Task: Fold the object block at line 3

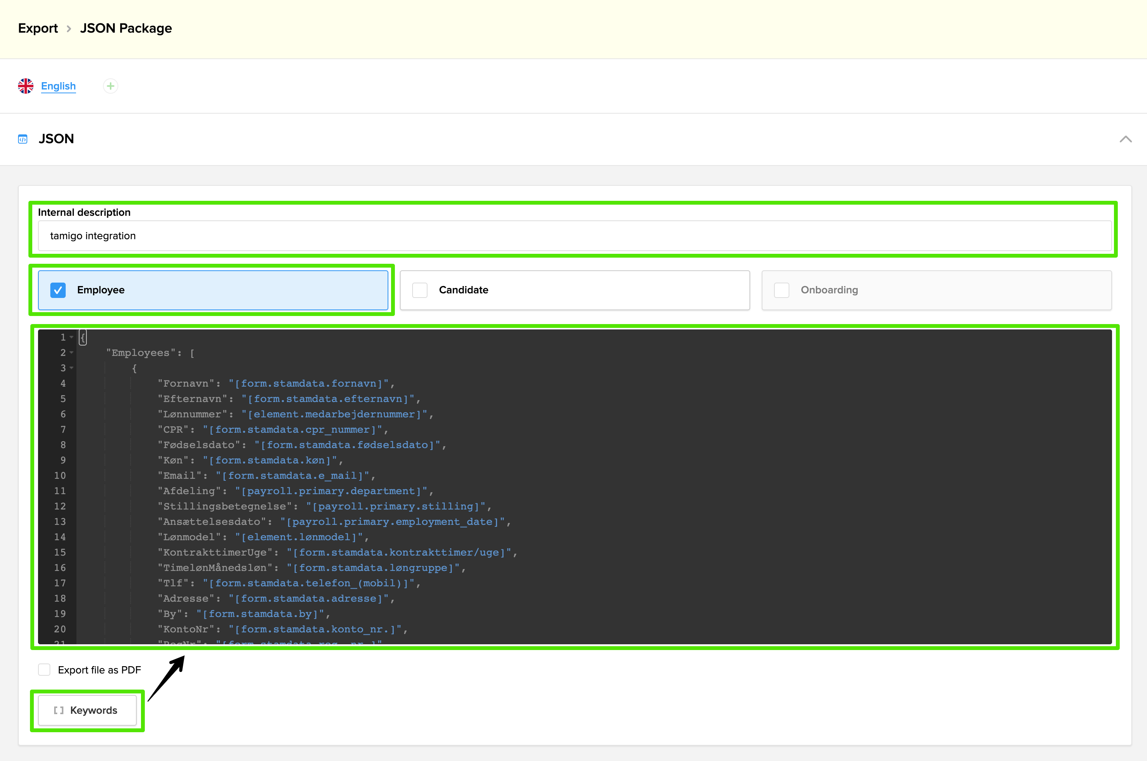Action: click(72, 368)
